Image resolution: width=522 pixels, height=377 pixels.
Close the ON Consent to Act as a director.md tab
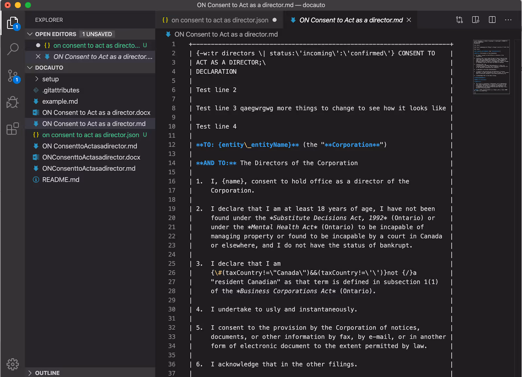(409, 20)
